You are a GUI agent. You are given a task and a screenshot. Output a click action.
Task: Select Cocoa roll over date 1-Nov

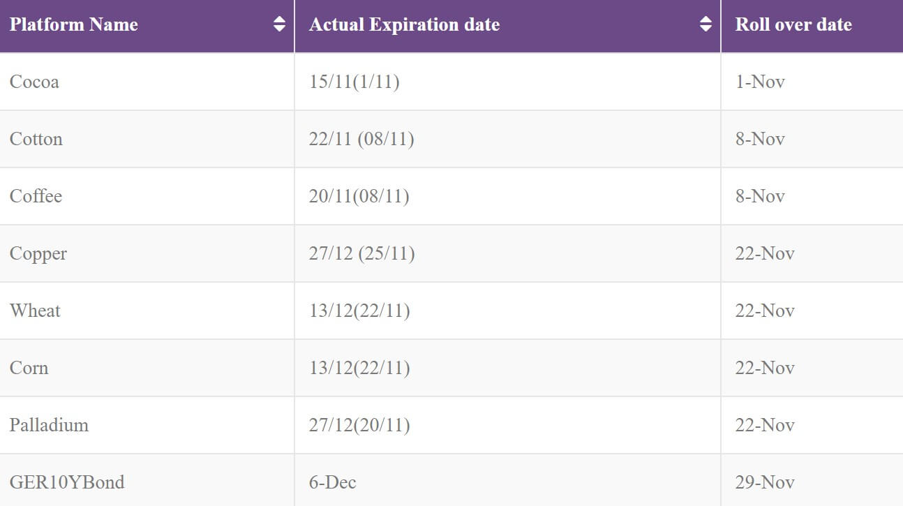click(760, 82)
